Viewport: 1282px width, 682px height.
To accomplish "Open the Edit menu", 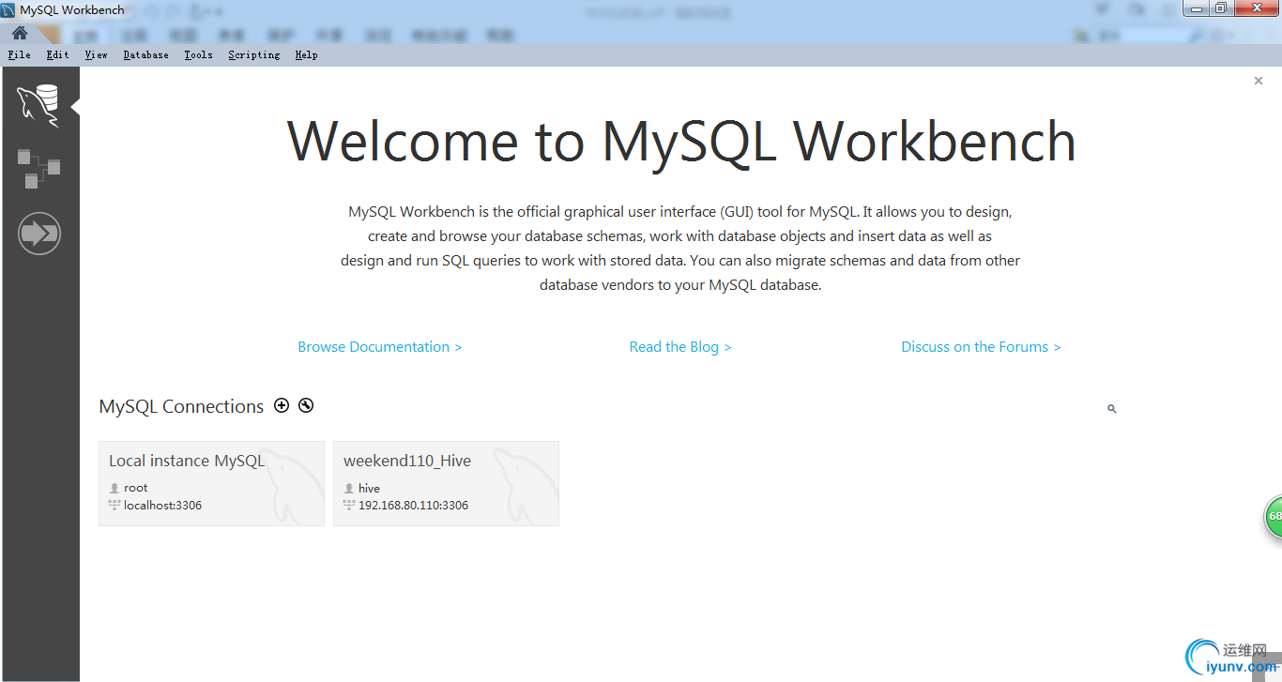I will 58,55.
